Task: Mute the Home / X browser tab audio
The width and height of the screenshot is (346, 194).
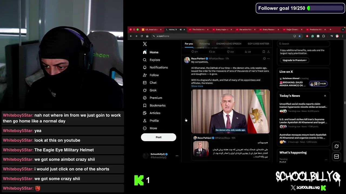Action: pyautogui.click(x=181, y=30)
